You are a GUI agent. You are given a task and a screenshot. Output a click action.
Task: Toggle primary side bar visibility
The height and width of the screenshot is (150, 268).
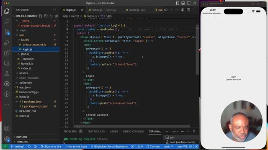point(178,3)
